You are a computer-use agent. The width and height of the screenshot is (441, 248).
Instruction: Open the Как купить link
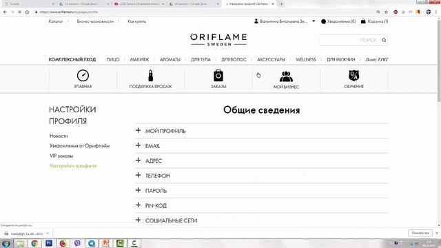136,21
